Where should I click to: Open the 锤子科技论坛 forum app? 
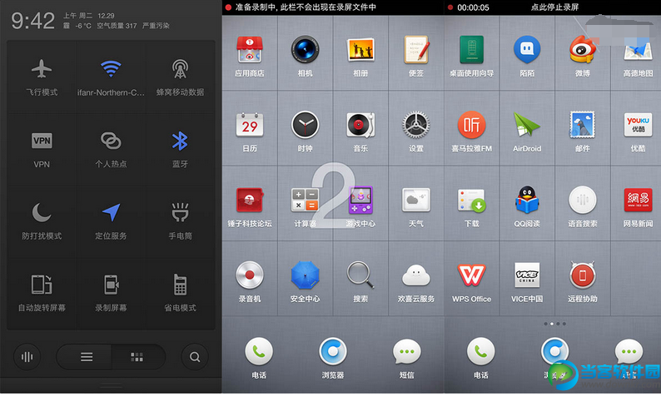click(250, 200)
